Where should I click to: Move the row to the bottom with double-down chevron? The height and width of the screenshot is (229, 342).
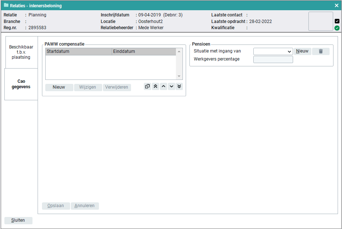179,87
